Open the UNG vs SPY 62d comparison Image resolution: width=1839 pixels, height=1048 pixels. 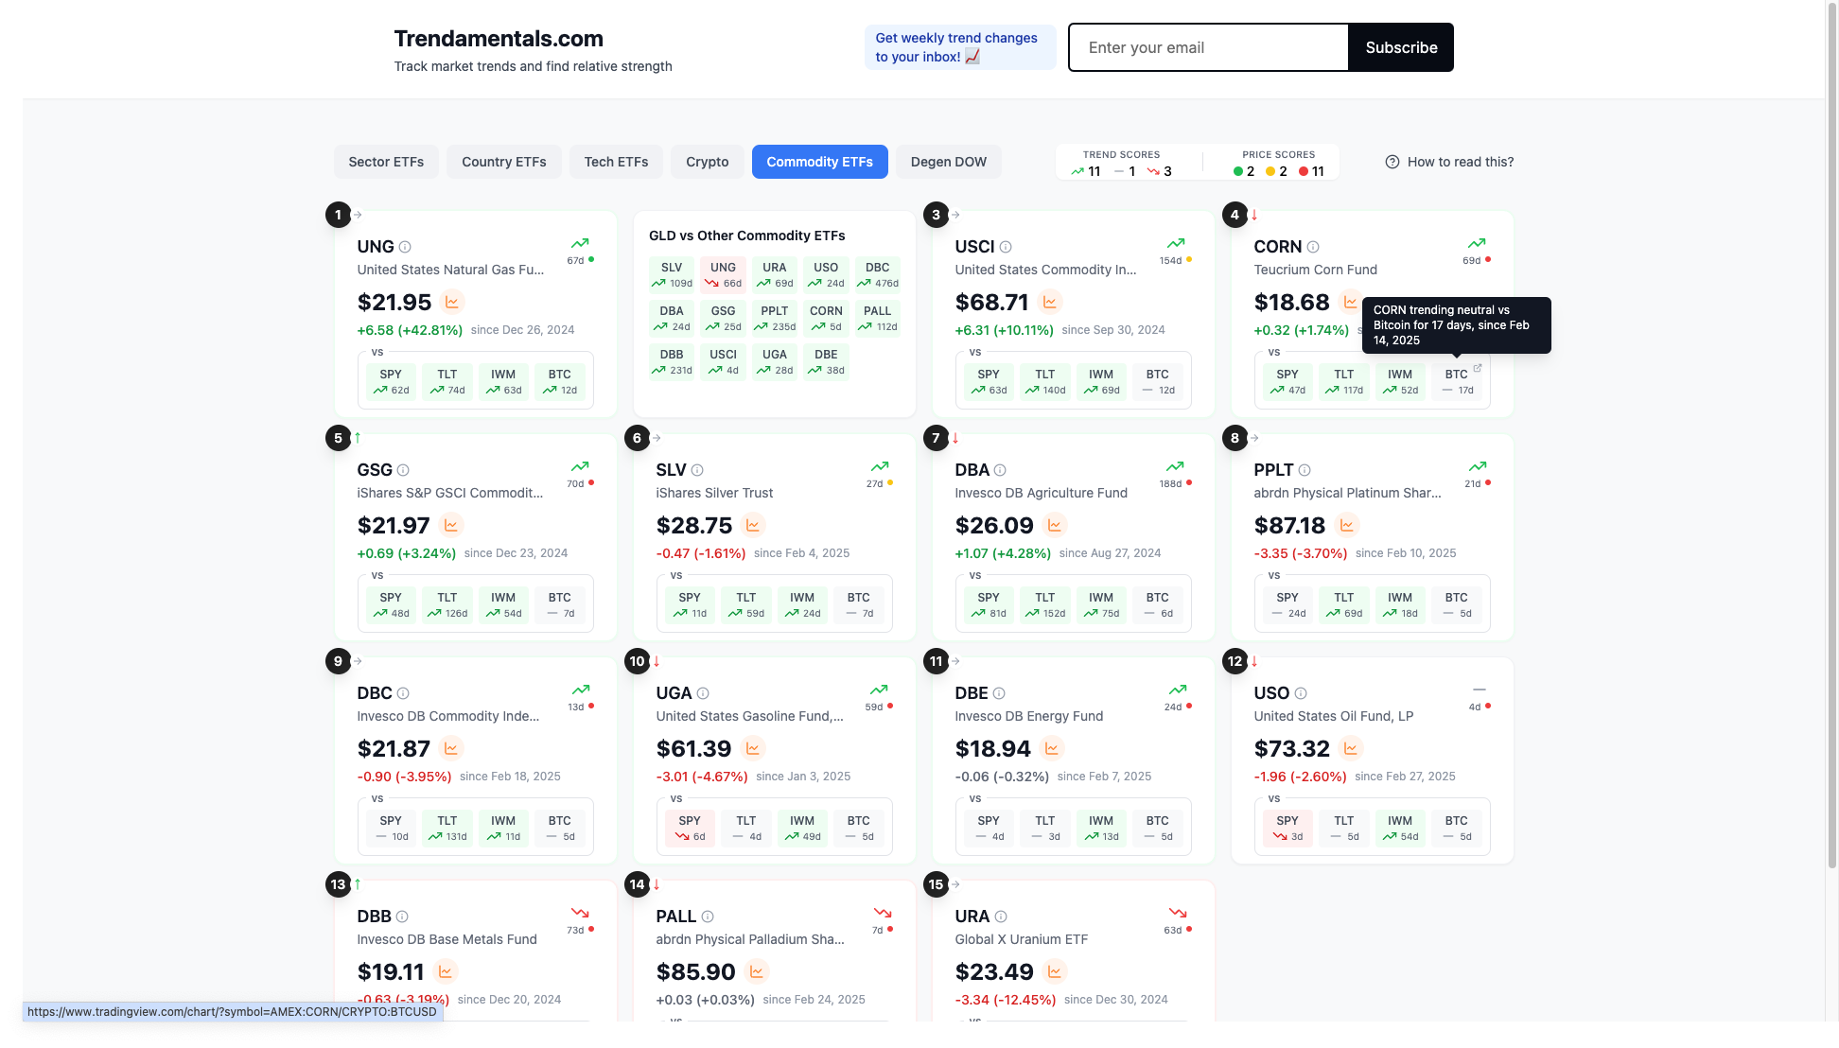(391, 381)
